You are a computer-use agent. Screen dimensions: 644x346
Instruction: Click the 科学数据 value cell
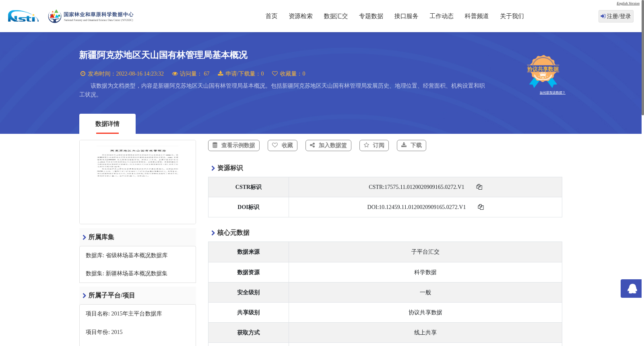(425, 272)
